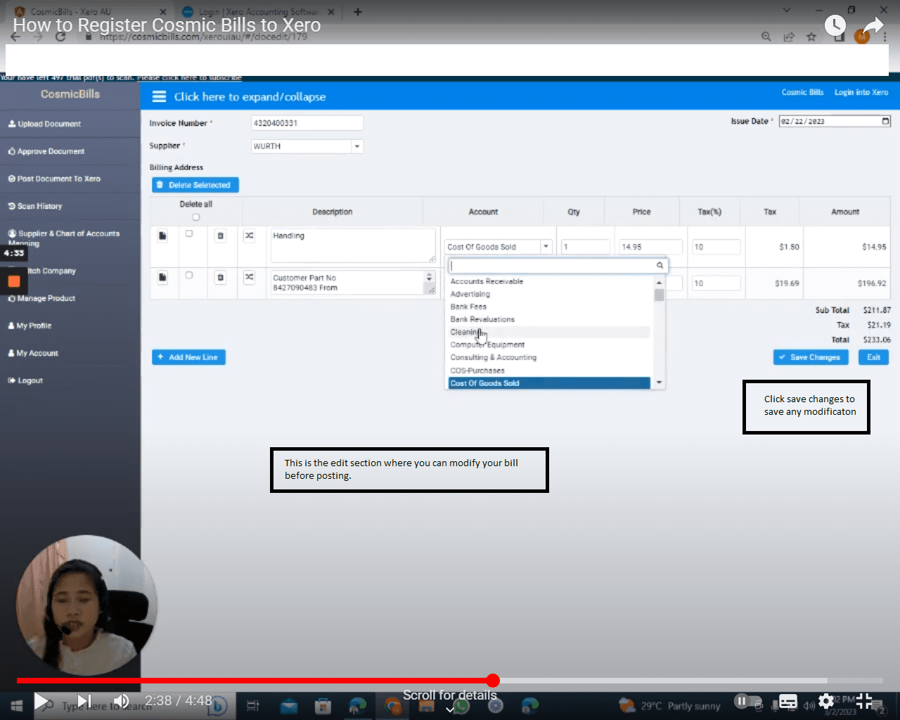Click the 'Please click here to subscribe' link

[189, 77]
